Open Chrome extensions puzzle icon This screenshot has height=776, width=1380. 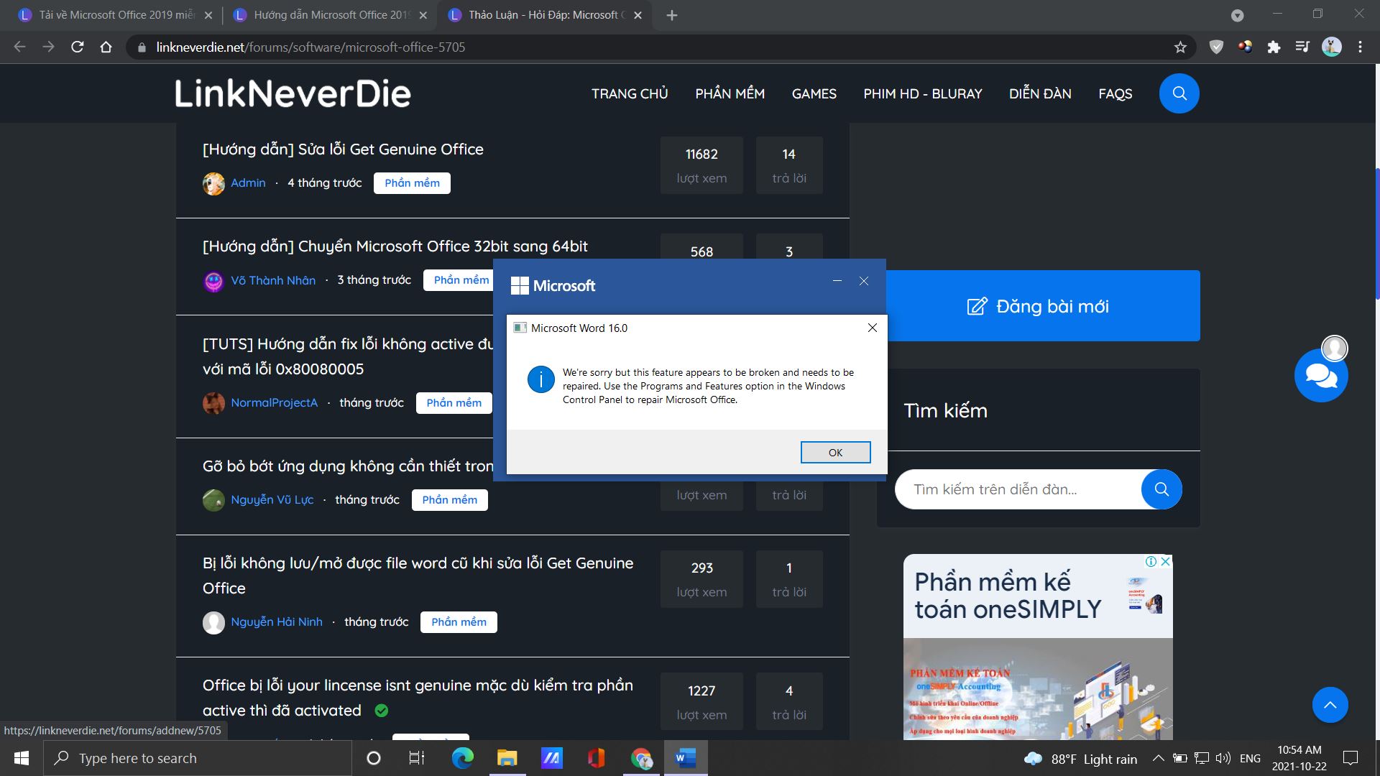pos(1274,47)
